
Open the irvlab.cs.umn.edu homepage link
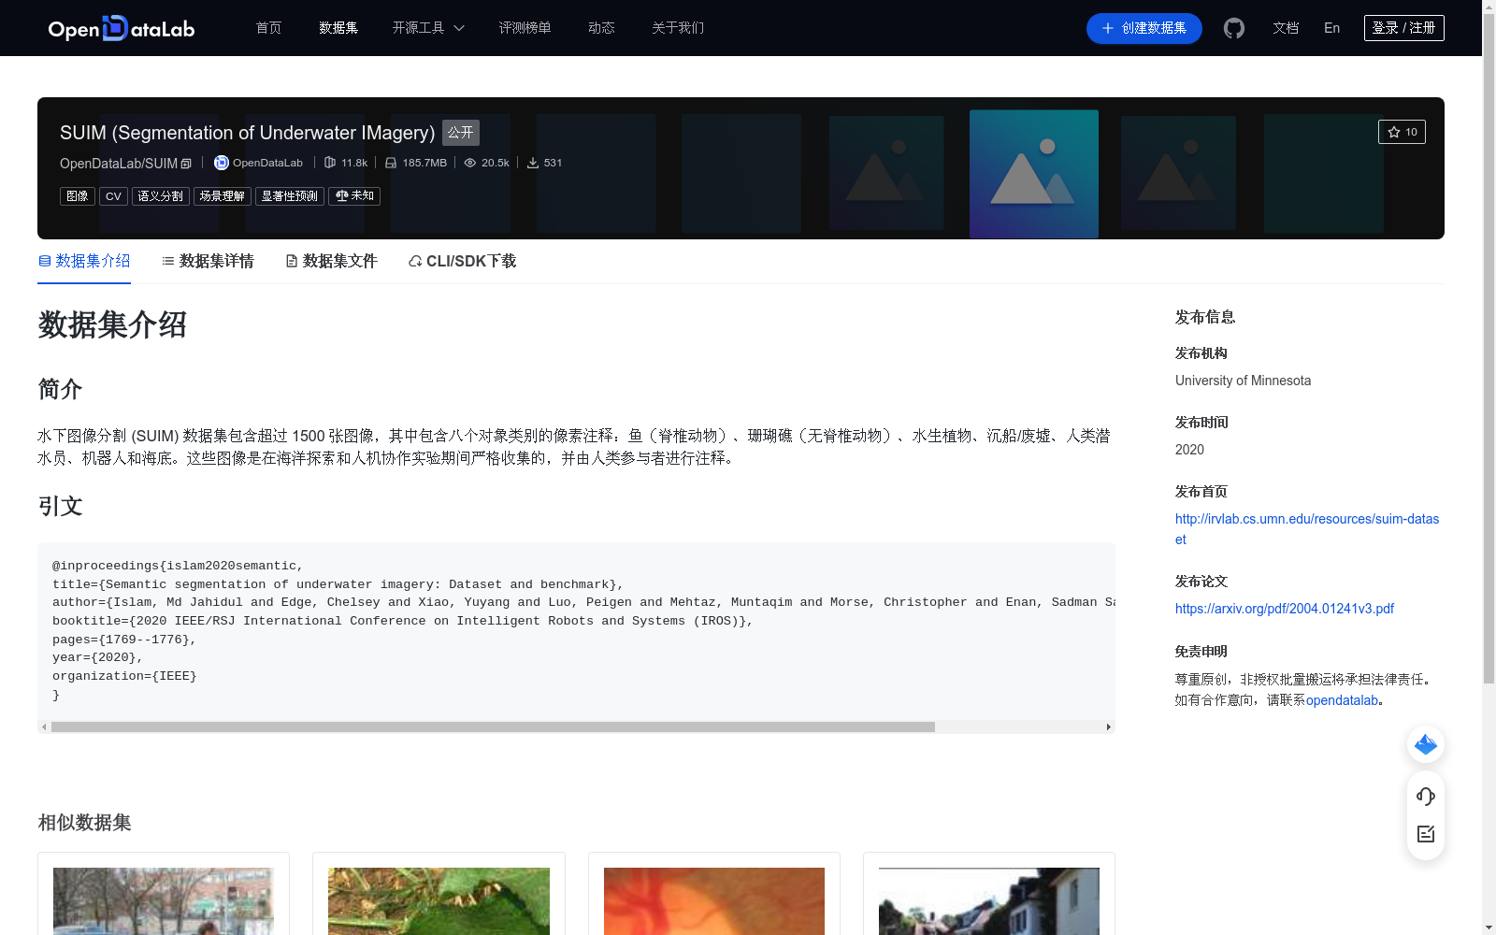point(1307,529)
